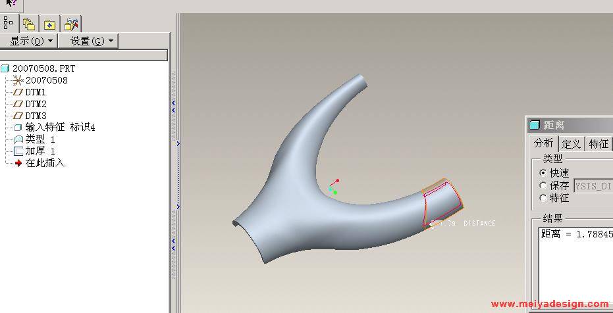Click the style surface icon beside 类型 1
This screenshot has width=613, height=313.
18,139
